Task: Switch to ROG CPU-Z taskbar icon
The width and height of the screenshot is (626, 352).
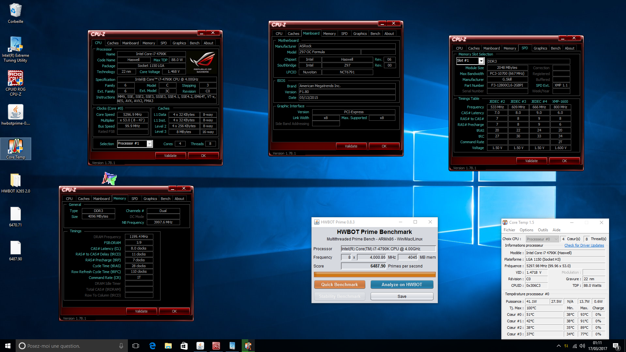Action: pyautogui.click(x=216, y=346)
